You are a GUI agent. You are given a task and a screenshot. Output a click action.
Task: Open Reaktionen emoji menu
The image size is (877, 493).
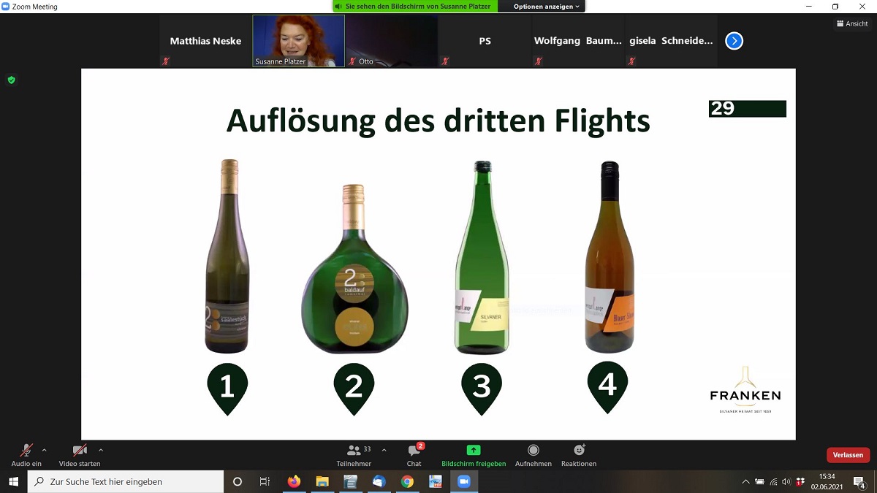pos(579,455)
